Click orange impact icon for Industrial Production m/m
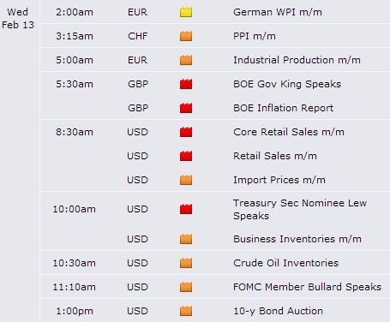This screenshot has height=322, width=390. point(186,60)
